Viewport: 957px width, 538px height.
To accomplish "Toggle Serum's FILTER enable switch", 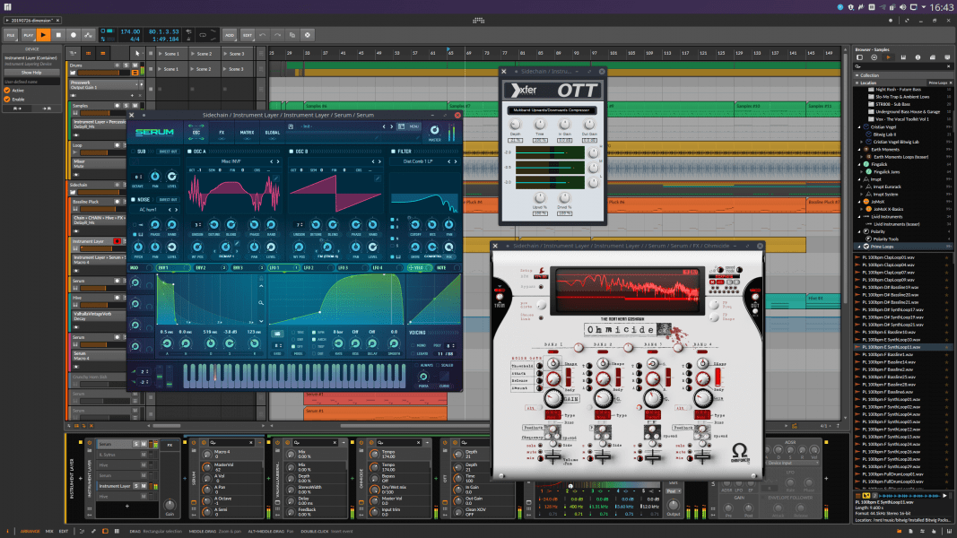I will pyautogui.click(x=393, y=152).
